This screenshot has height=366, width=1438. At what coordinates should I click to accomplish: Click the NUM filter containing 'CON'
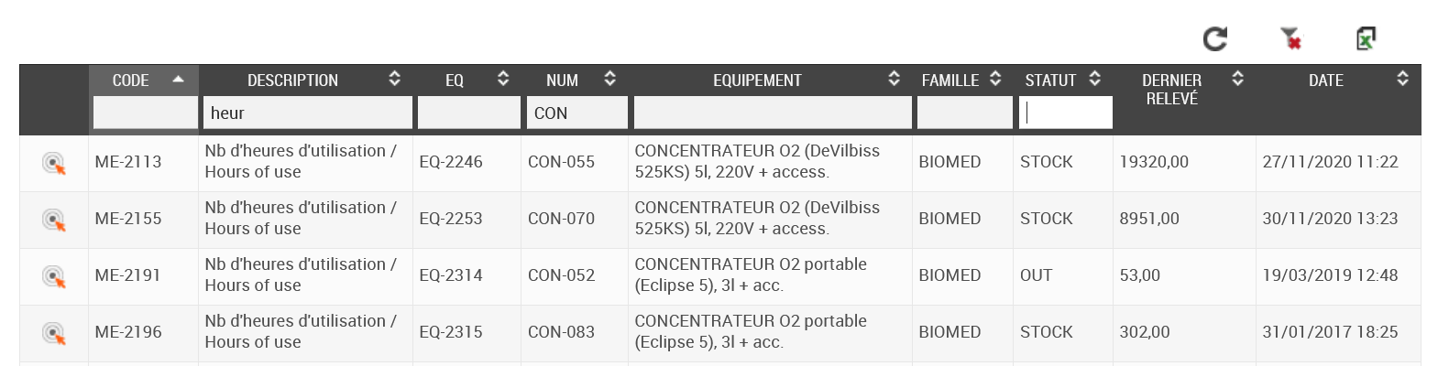577,113
